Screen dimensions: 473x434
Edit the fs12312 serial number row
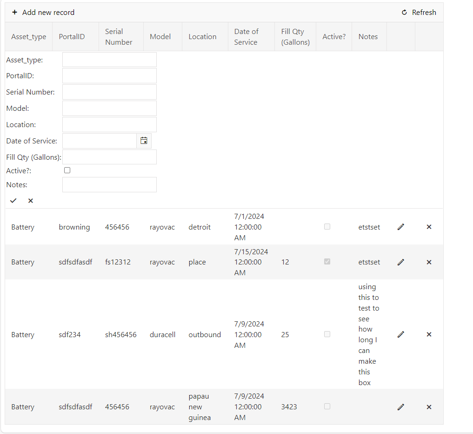(x=401, y=262)
